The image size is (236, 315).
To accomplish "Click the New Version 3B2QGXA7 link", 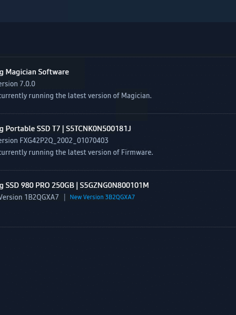I will 102,197.
